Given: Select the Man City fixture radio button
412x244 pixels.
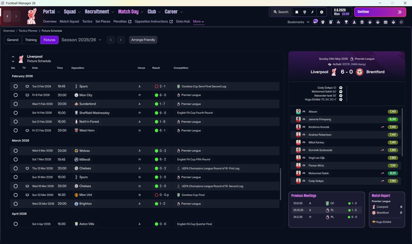Looking at the screenshot, I should [x=15, y=95].
